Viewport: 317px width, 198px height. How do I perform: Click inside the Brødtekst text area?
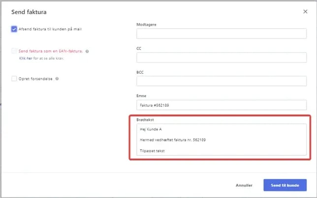point(221,140)
